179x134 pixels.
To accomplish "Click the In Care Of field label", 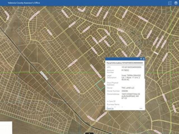I will (111, 101).
